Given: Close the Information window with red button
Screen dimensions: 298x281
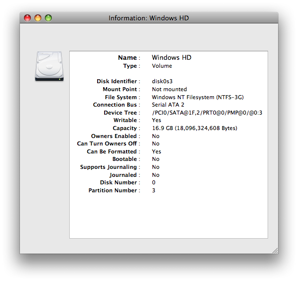Looking at the screenshot, I should (27, 18).
